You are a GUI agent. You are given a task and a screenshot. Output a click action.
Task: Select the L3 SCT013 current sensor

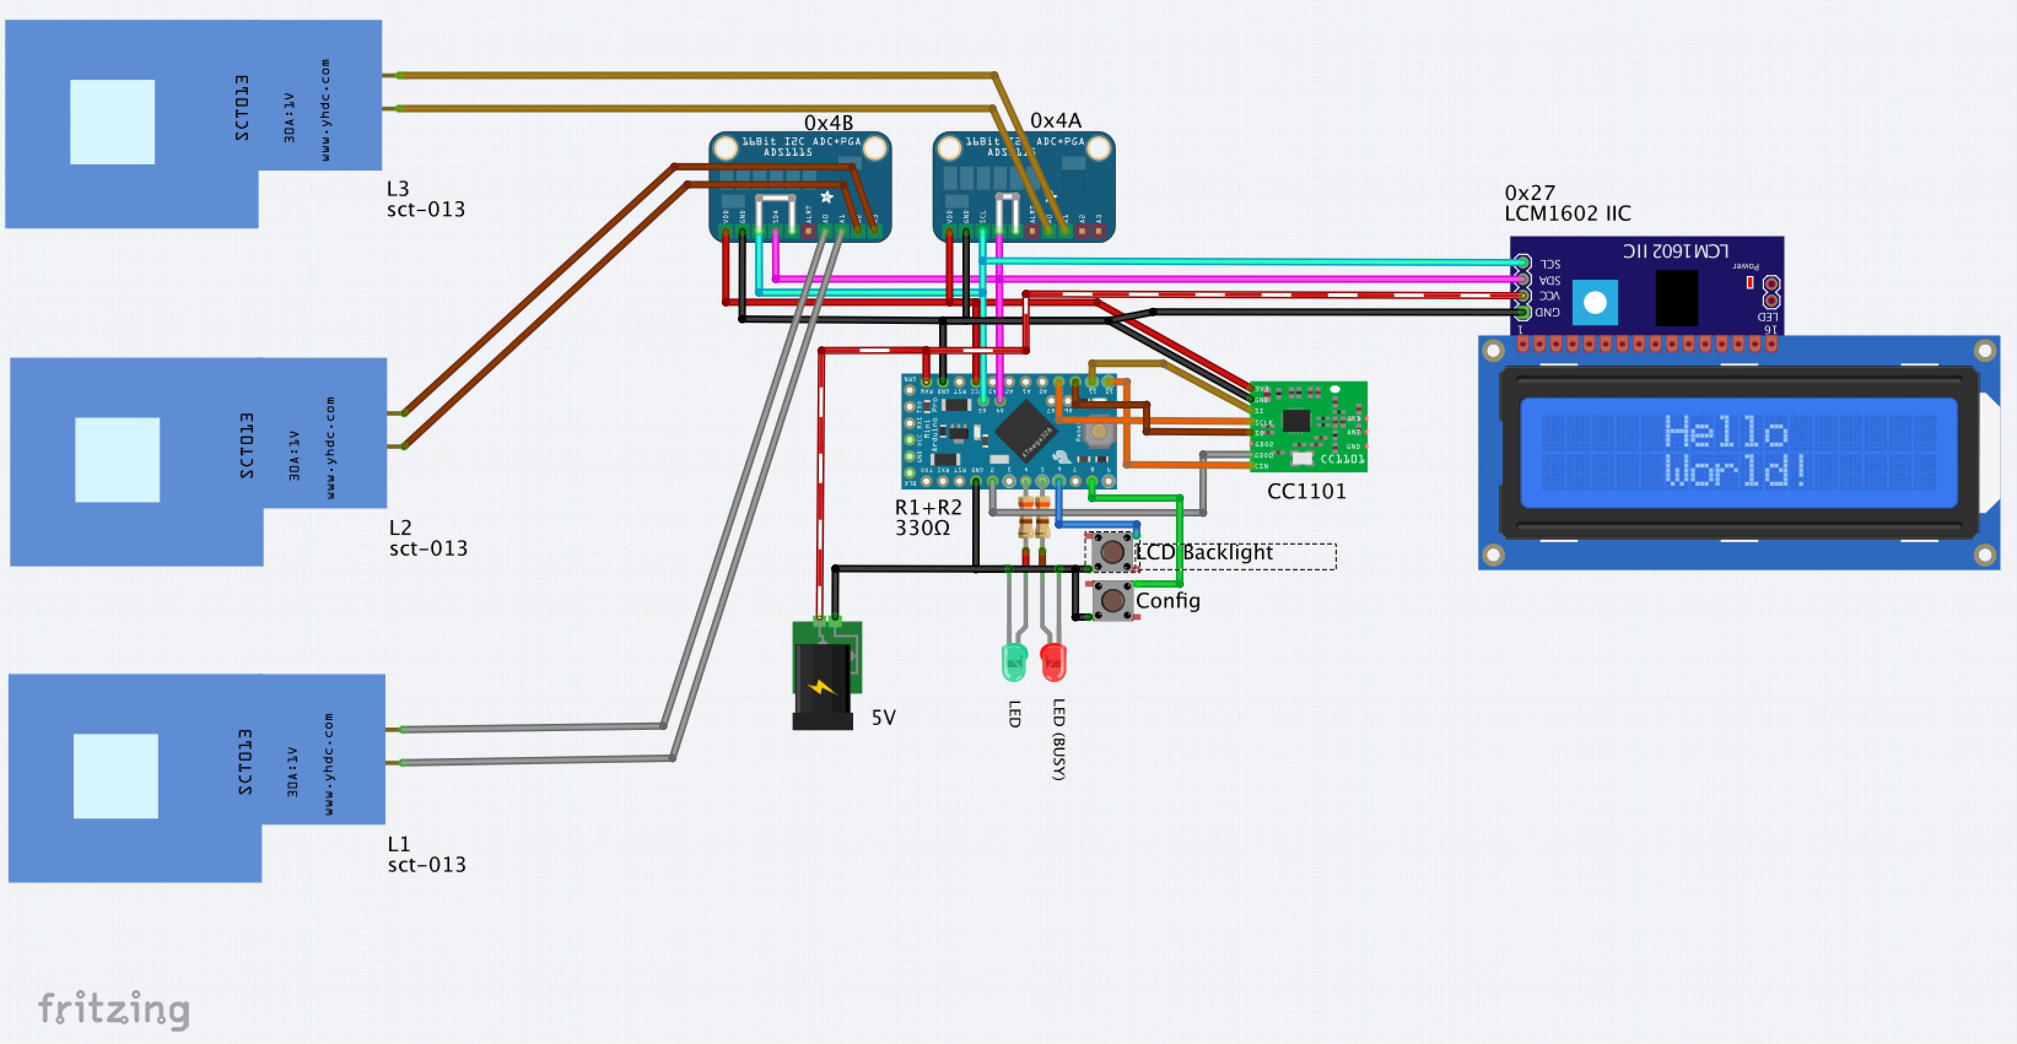coord(192,121)
